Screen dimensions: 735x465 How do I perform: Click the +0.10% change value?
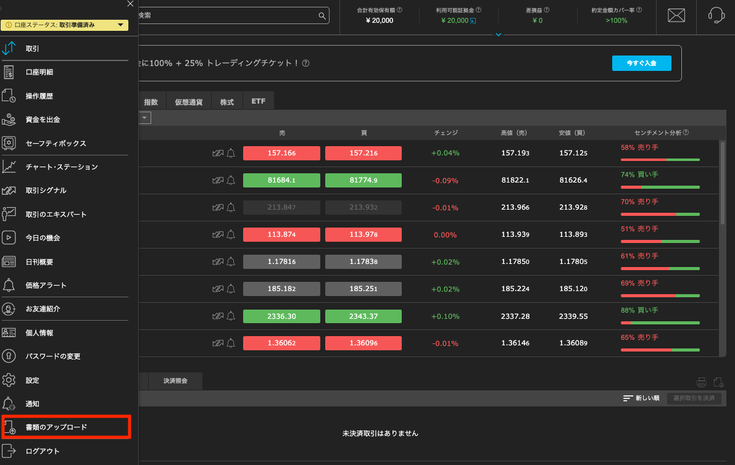(446, 316)
